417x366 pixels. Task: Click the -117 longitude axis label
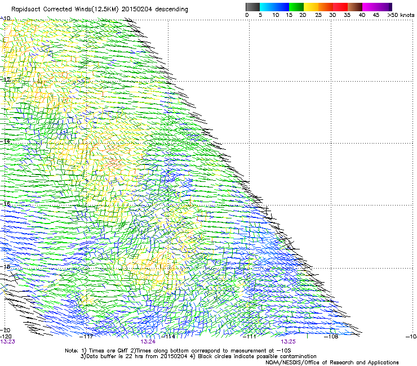coord(86,337)
